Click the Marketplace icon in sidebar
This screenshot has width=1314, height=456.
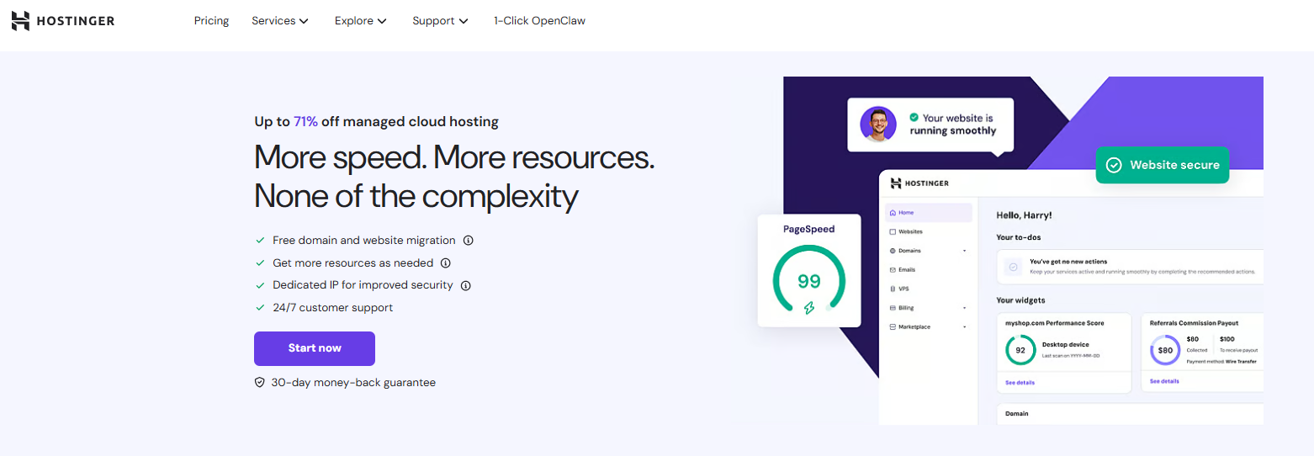(x=893, y=327)
